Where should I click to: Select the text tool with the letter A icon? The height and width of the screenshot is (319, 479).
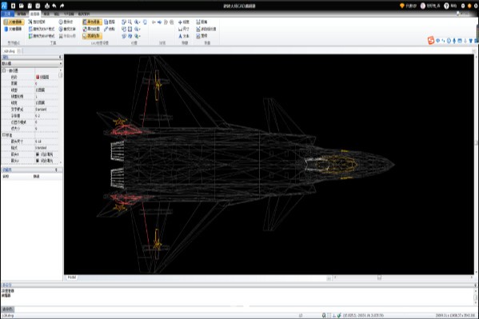pyautogui.click(x=180, y=36)
